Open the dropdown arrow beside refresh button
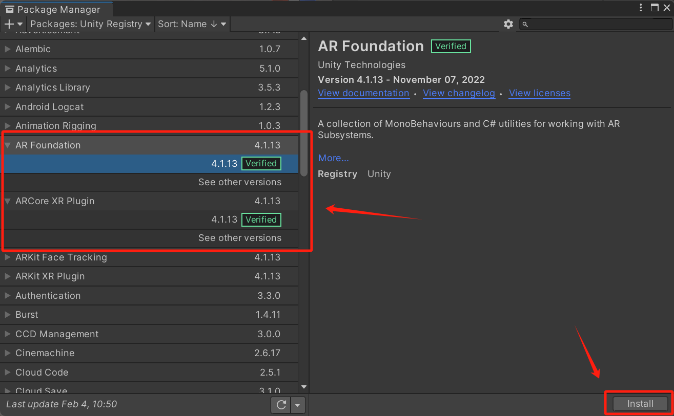This screenshot has width=674, height=416. [x=298, y=405]
